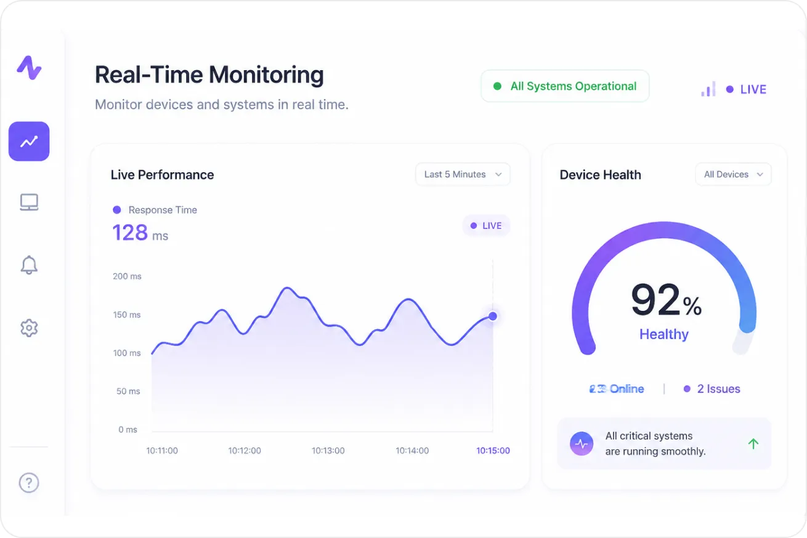807x538 pixels.
Task: Toggle the LIVE badge on performance chart
Action: point(486,226)
